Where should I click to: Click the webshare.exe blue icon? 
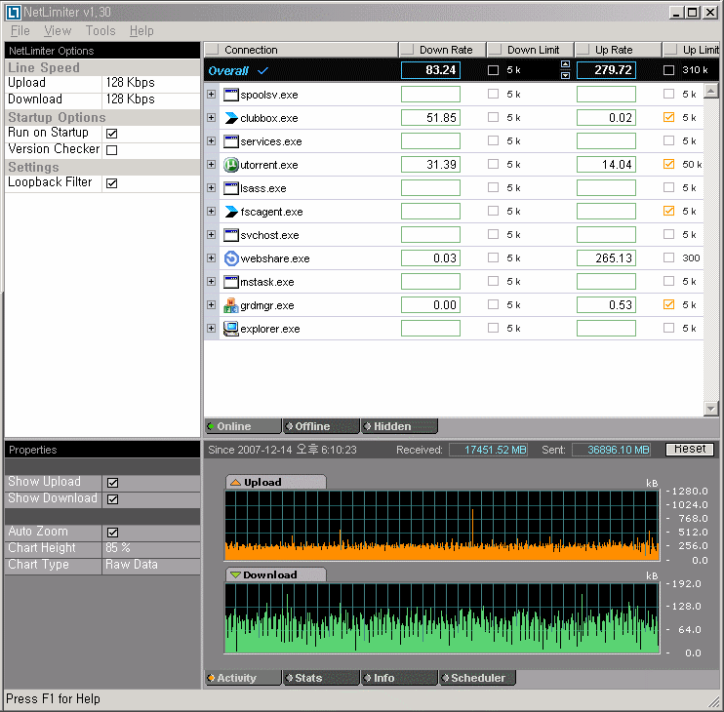231,258
